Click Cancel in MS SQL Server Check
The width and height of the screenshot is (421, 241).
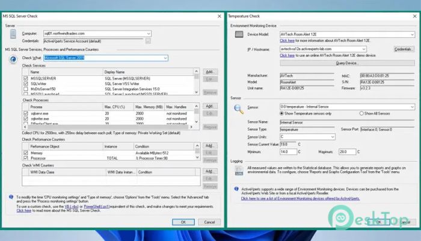[209, 222]
